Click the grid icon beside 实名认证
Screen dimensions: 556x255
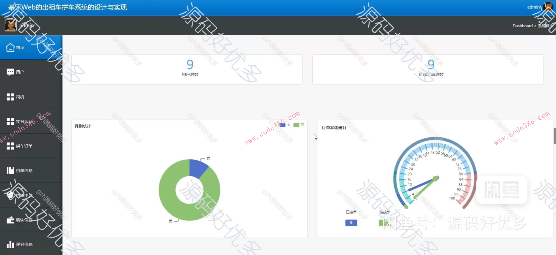point(10,121)
